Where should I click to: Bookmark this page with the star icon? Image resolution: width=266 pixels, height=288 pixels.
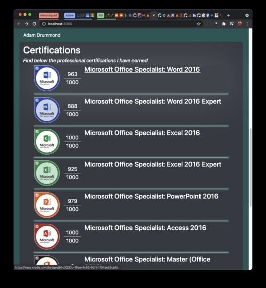click(198, 24)
